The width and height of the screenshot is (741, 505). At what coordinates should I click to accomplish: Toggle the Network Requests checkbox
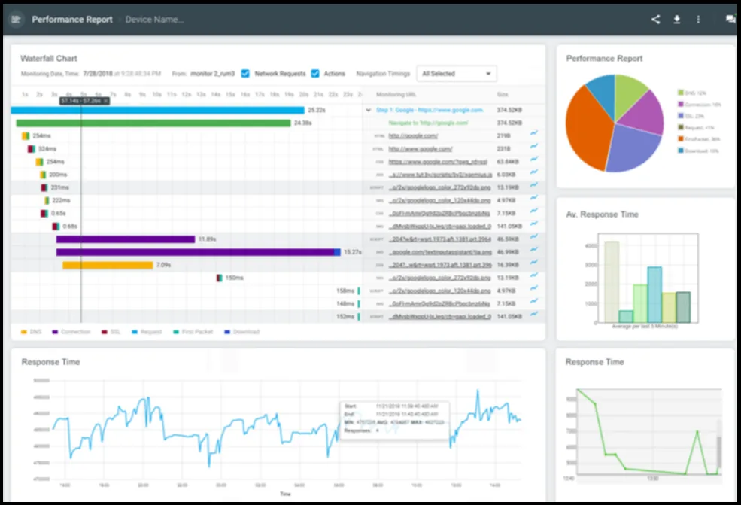click(x=244, y=73)
